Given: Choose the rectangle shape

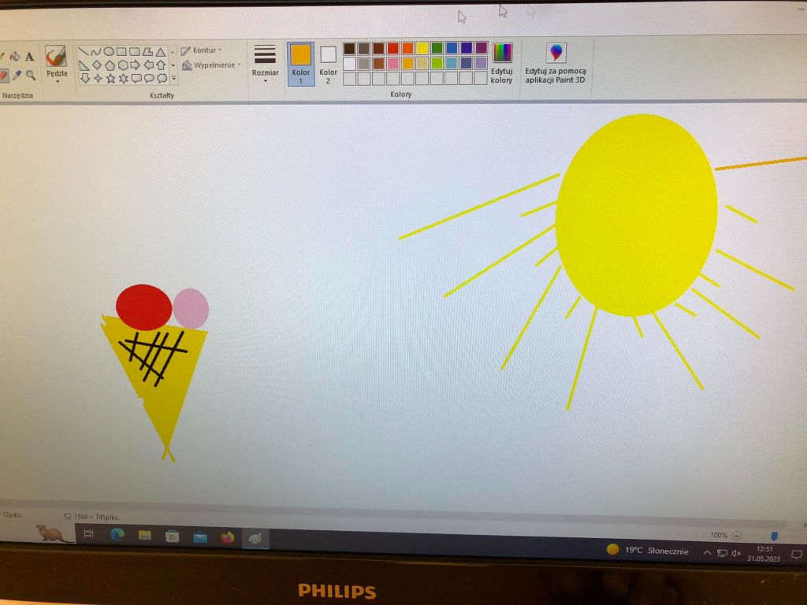Looking at the screenshot, I should [x=121, y=51].
